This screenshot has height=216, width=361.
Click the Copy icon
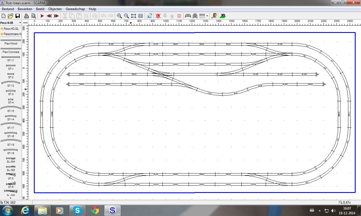(72, 16)
